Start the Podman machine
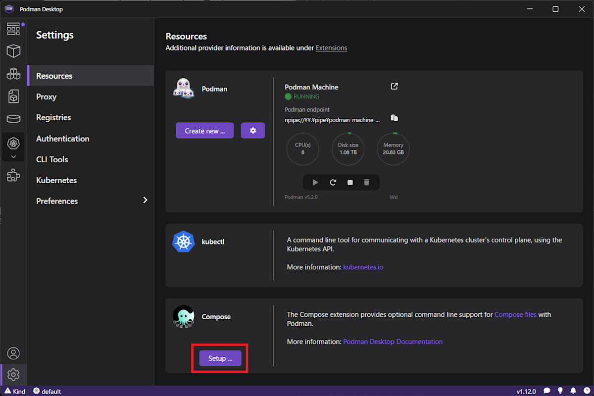The width and height of the screenshot is (594, 396). coord(315,182)
